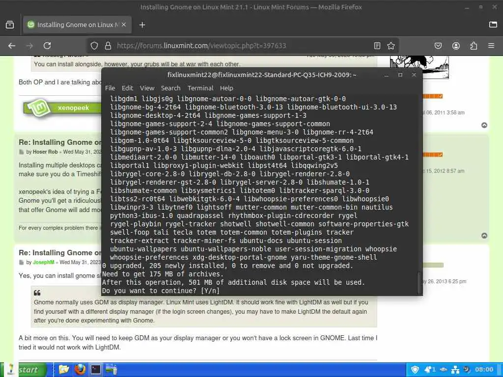Bookmark this page with the star
503x377 pixels.
pyautogui.click(x=391, y=46)
